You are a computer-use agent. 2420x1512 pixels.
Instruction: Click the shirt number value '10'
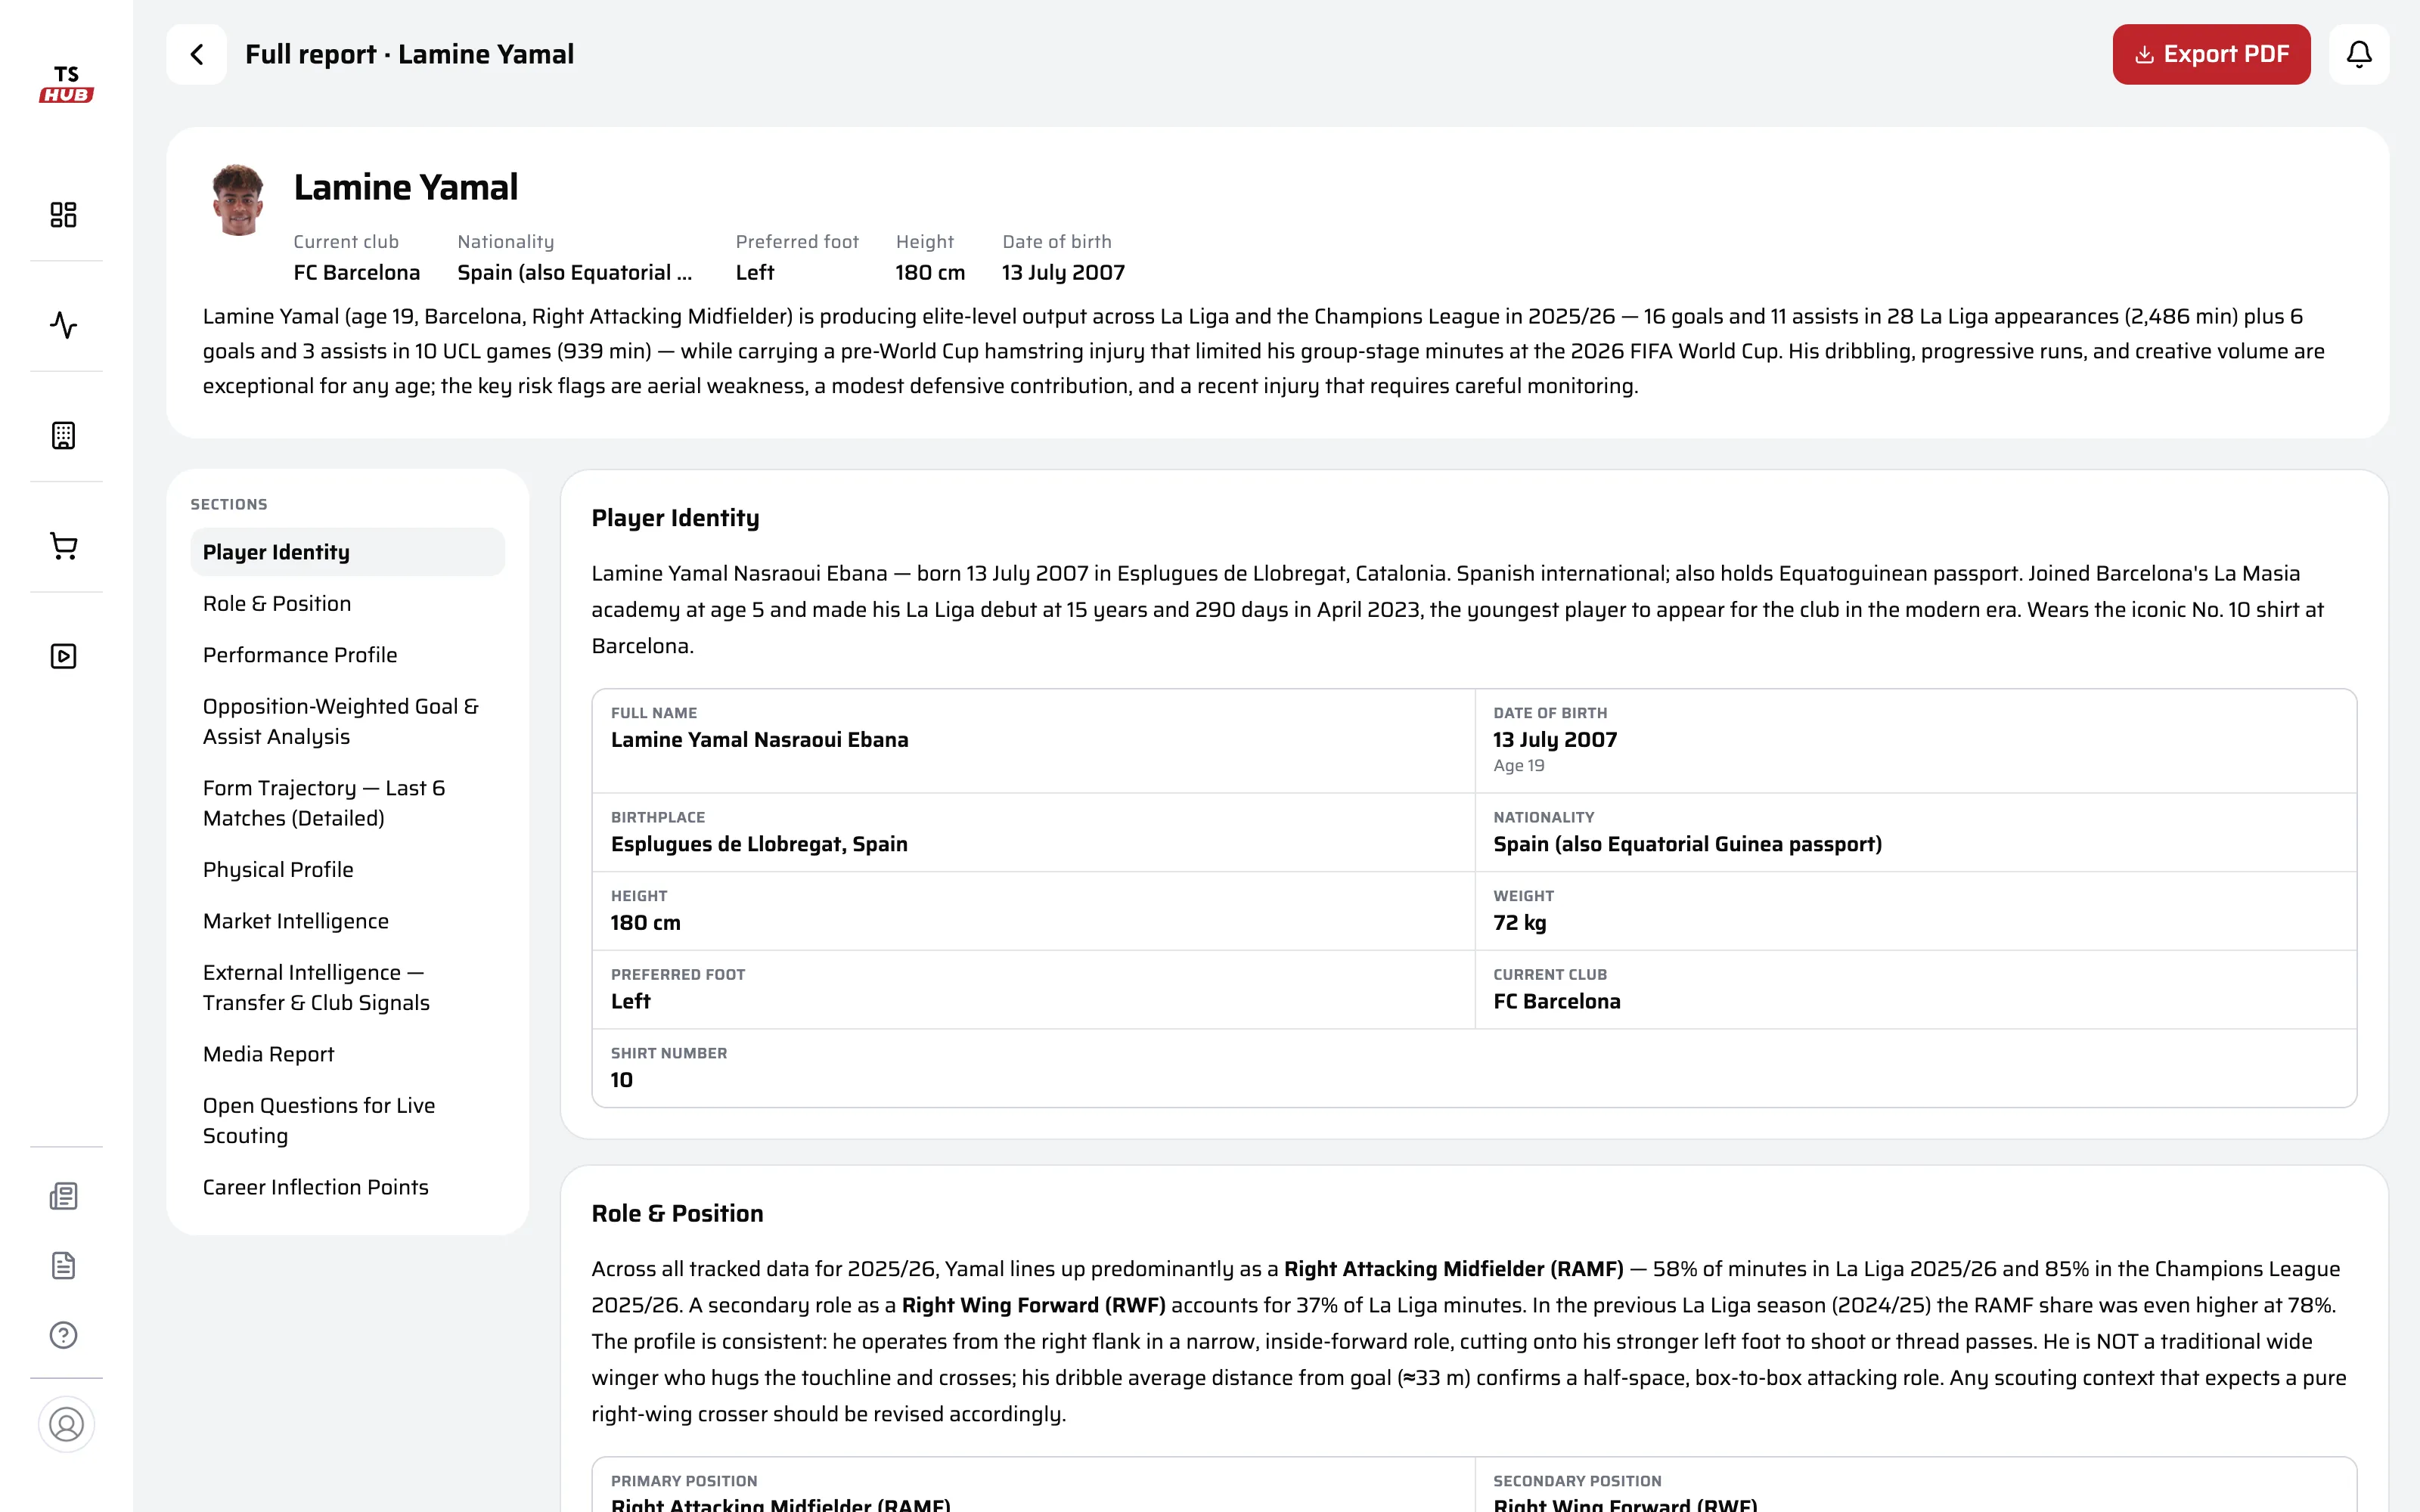[x=622, y=1080]
